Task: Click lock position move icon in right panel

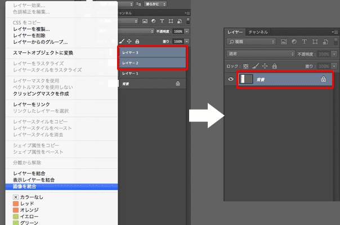Action: point(263,66)
